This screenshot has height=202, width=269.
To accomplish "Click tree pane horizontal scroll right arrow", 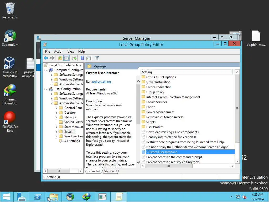I will [81, 171].
